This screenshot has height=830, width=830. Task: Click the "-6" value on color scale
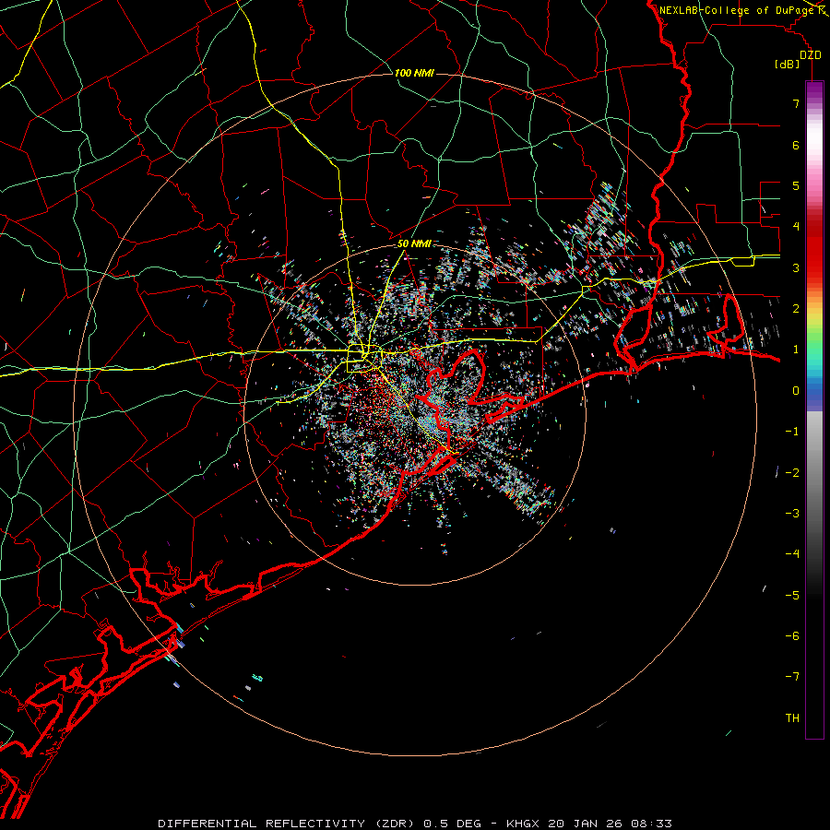[x=792, y=636]
